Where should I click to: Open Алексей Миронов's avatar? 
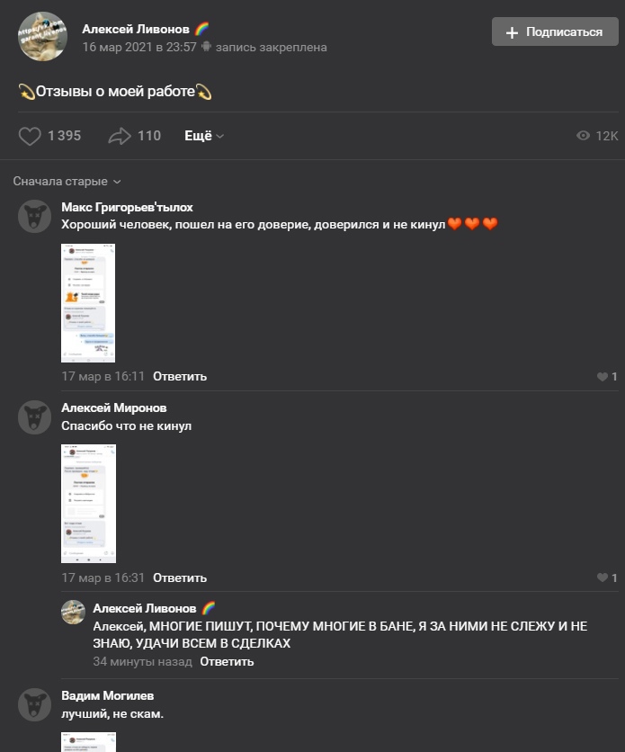(34, 417)
